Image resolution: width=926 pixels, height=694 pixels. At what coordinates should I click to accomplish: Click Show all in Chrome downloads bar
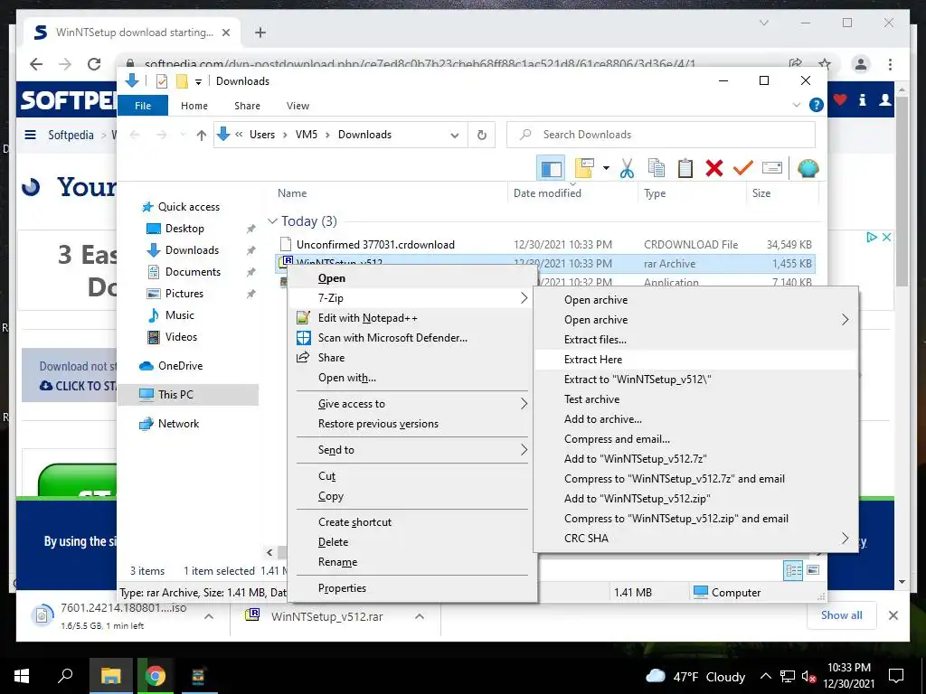click(841, 615)
